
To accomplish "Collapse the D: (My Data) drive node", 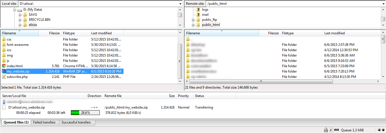I will (x=15, y=10).
